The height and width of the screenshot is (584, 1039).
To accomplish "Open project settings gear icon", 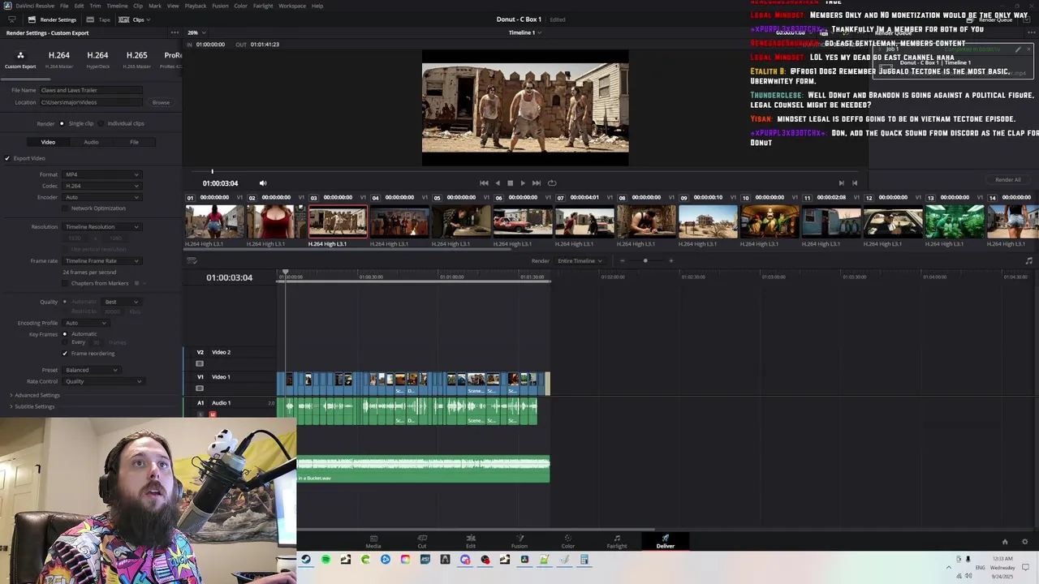I will click(1024, 542).
